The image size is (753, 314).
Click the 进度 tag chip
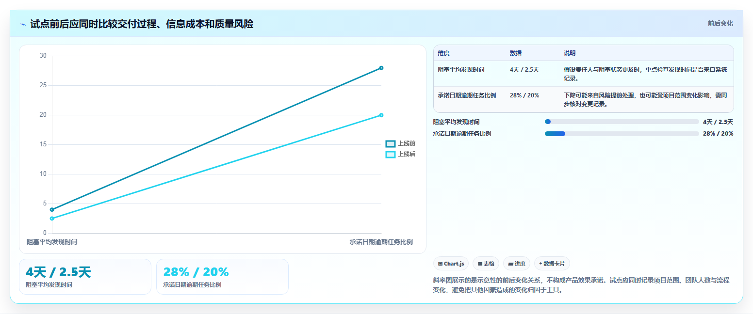coord(517,264)
